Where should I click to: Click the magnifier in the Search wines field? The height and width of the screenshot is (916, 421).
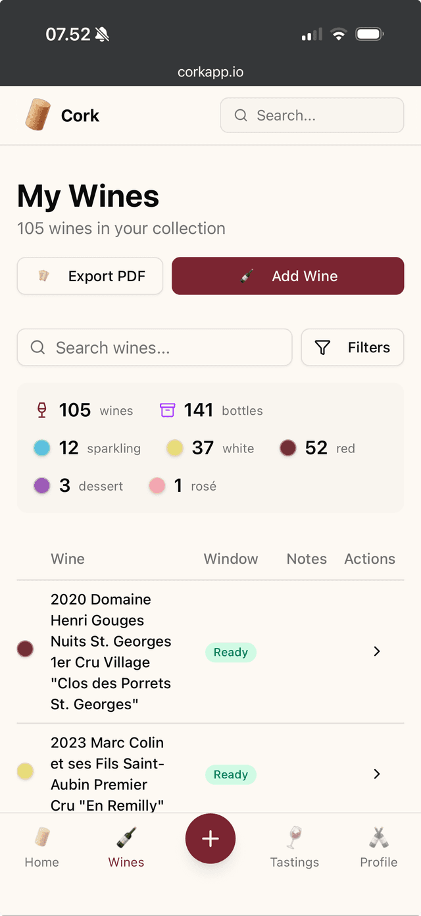pyautogui.click(x=37, y=347)
